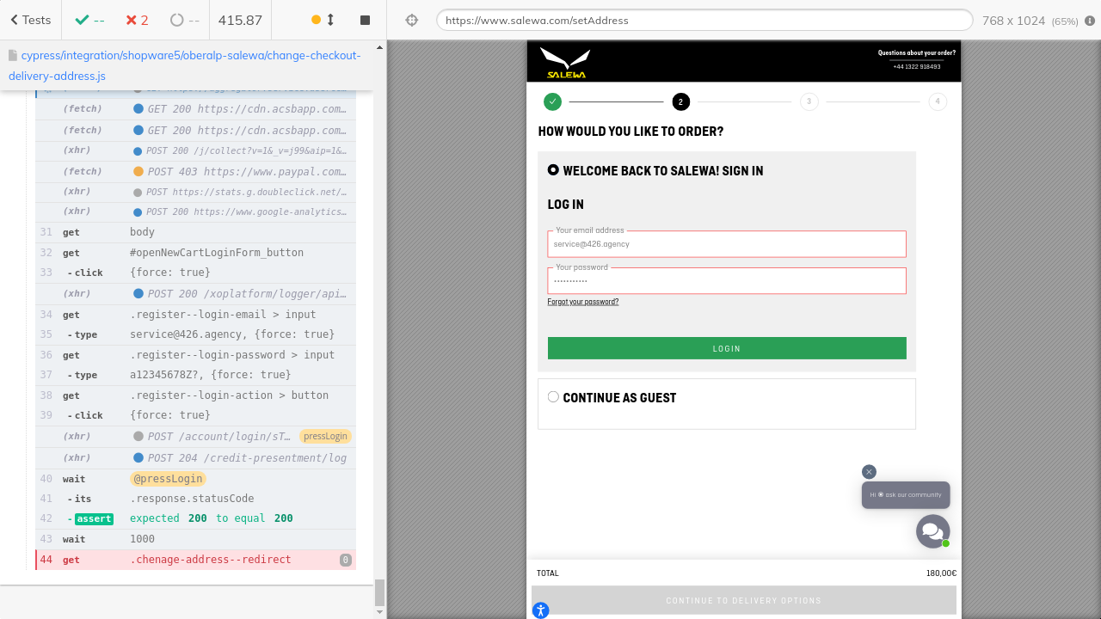The width and height of the screenshot is (1101, 619).
Task: Click the email address input field
Action: coord(727,244)
